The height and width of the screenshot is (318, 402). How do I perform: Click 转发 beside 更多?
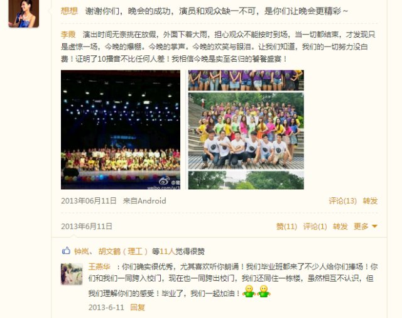coord(340,226)
